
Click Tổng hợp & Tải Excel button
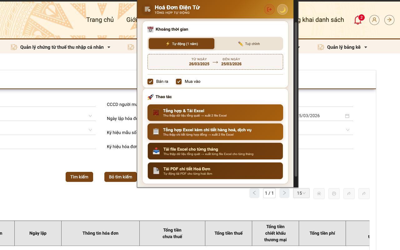point(215,112)
